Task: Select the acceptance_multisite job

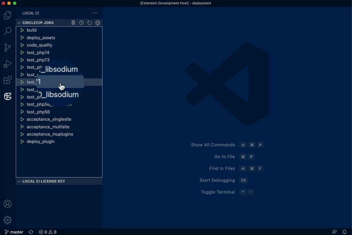Action: [48, 127]
